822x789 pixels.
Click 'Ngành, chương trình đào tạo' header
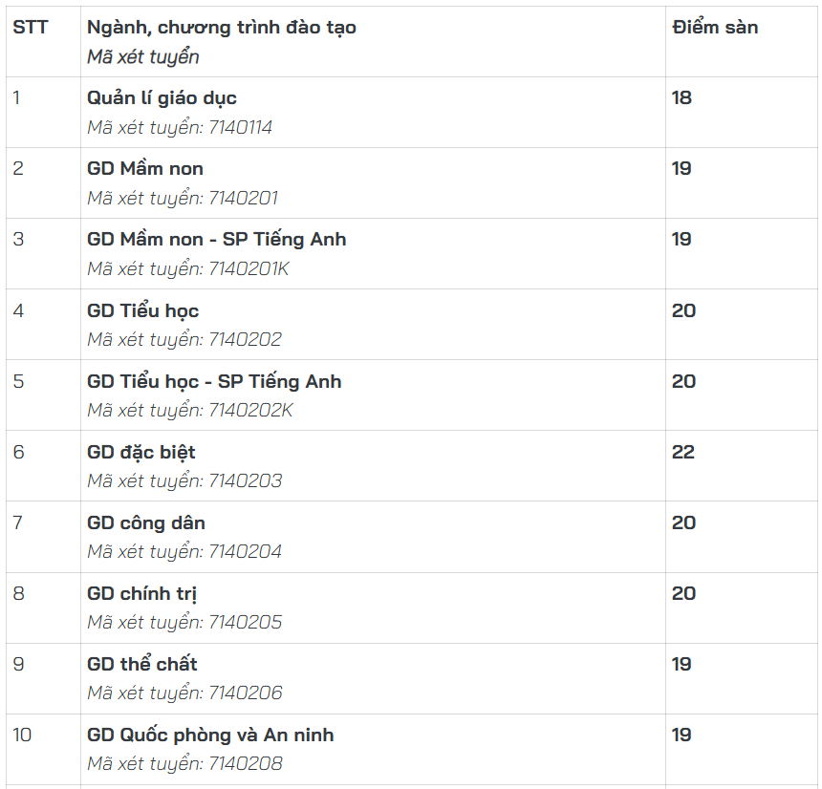tap(221, 28)
